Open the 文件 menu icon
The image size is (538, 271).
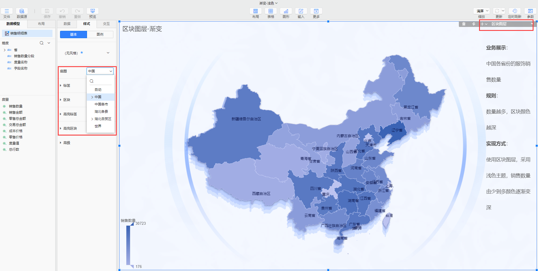(x=7, y=11)
